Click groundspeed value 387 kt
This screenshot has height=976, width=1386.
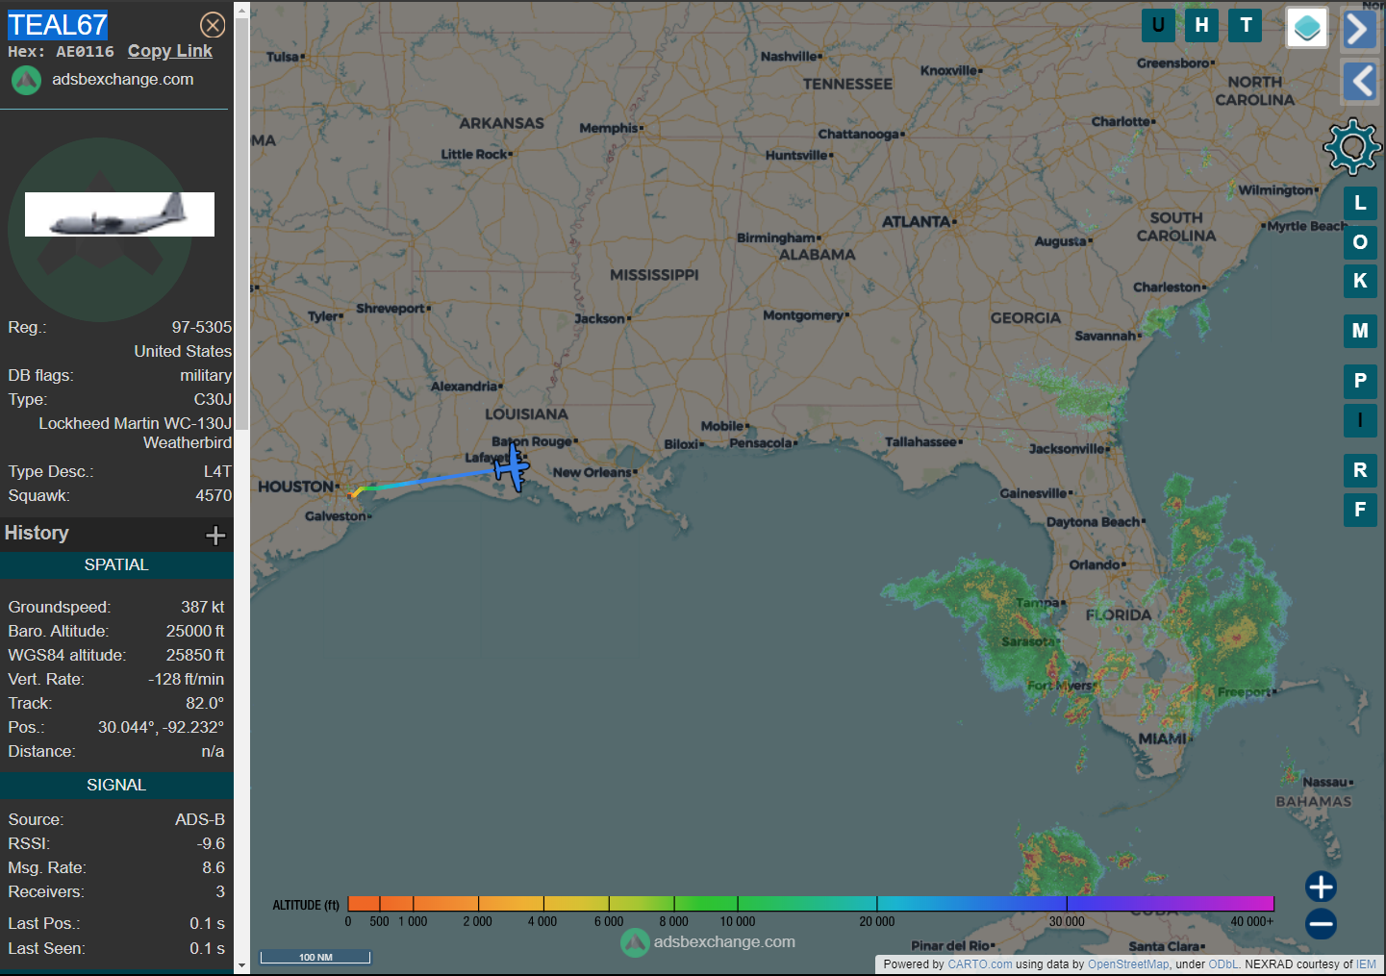pos(202,607)
